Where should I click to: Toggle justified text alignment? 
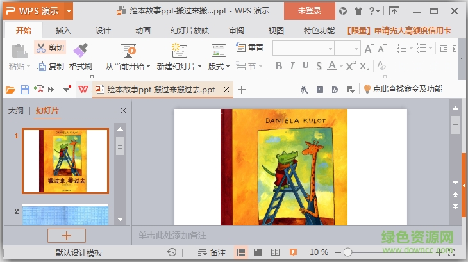coord(448,66)
